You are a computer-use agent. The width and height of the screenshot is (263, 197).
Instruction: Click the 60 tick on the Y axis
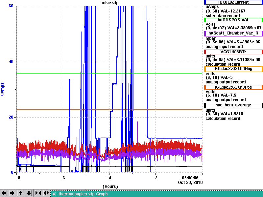point(11,6)
